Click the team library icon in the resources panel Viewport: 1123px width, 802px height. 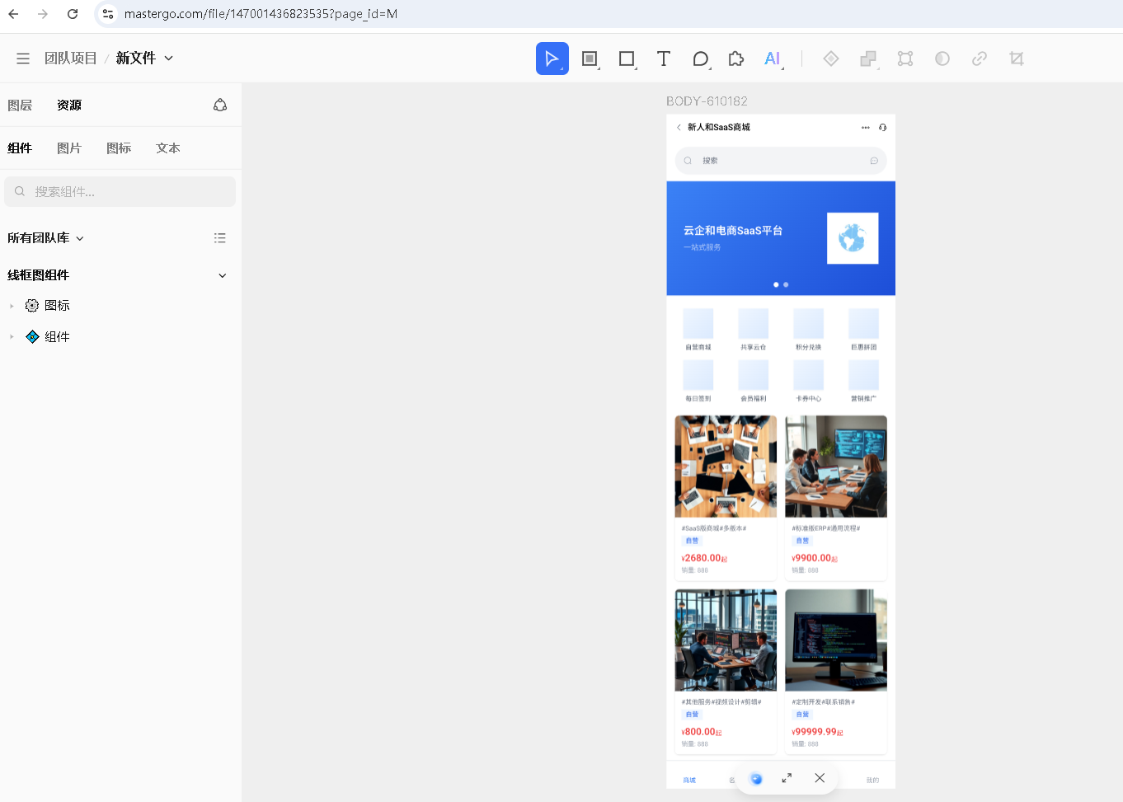point(220,105)
